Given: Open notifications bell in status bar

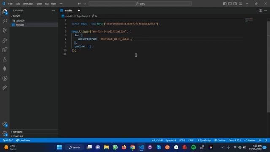Looking at the screenshot, I should pos(265,141).
